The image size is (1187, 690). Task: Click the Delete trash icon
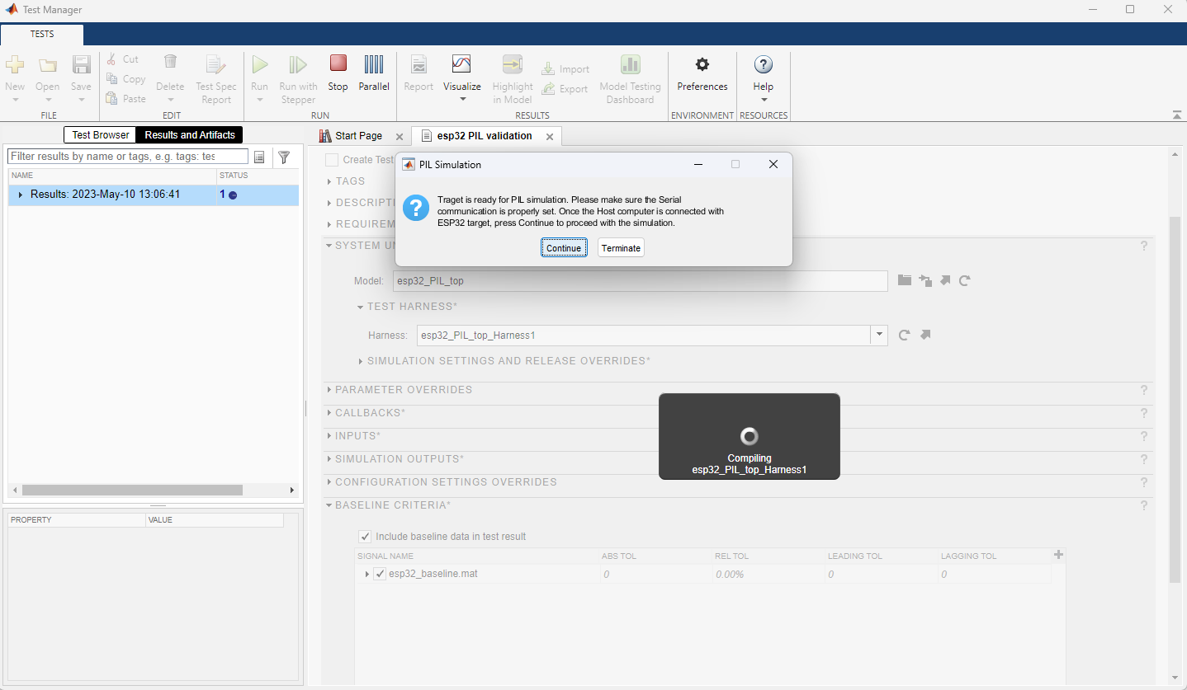click(x=170, y=63)
